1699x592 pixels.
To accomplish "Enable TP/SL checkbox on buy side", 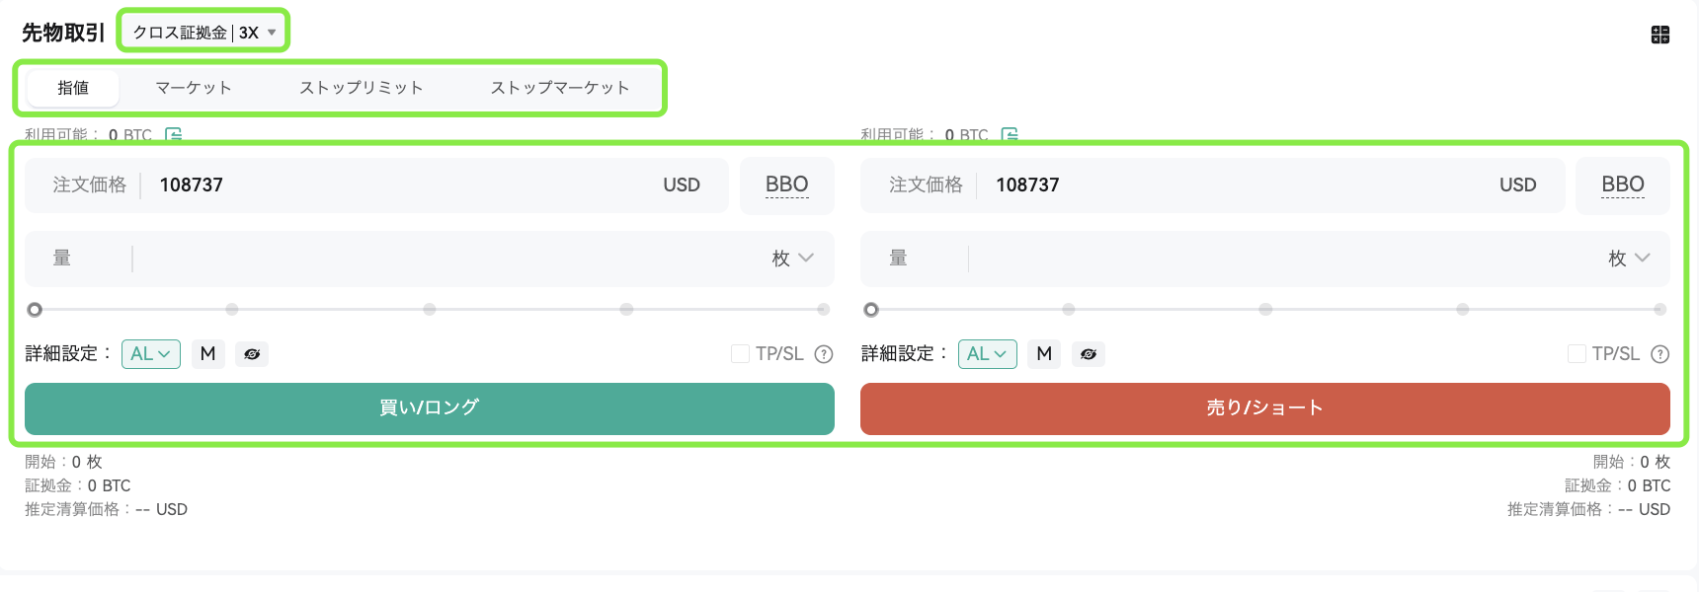I will point(740,354).
